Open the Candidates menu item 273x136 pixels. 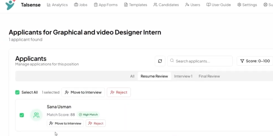pyautogui.click(x=166, y=5)
